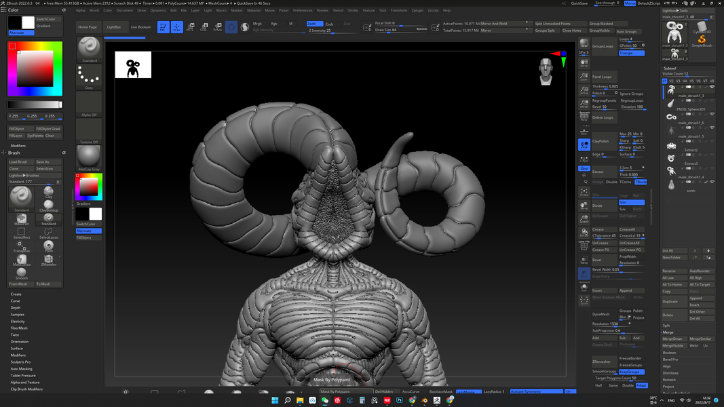Expand the Auto Masking section
Viewport: 724px width, 407px height.
[x=21, y=368]
